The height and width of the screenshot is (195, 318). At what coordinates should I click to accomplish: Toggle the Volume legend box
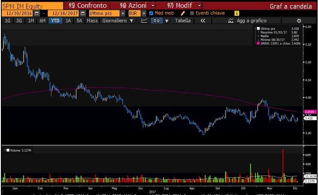(8, 150)
